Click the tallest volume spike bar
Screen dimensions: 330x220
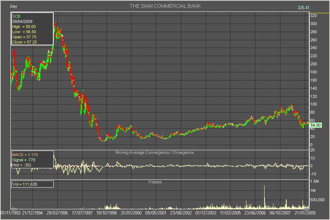click(265, 197)
